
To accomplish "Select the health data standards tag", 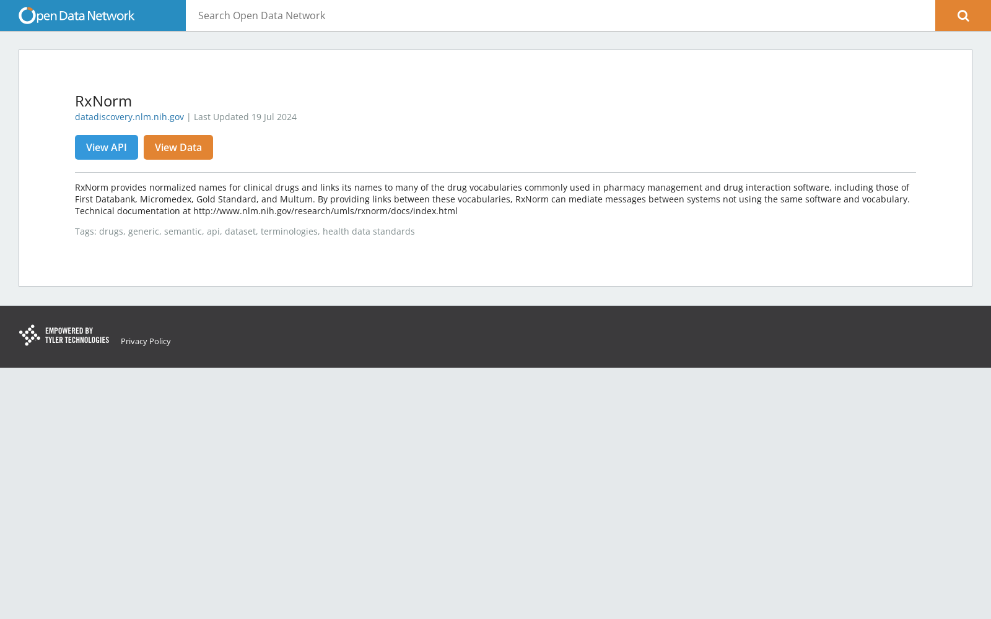I will [369, 232].
